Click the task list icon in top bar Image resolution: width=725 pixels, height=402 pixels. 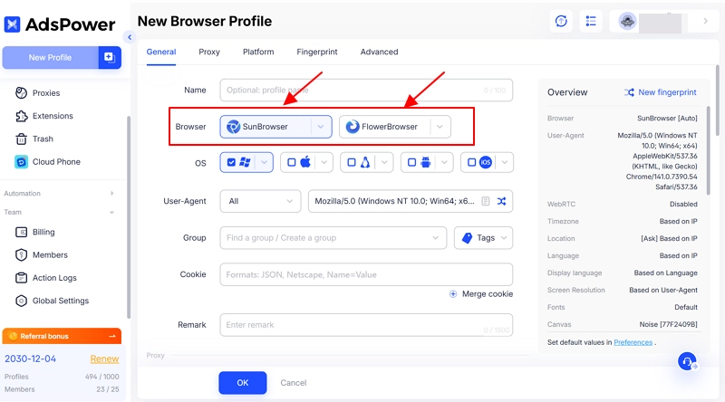tap(591, 21)
